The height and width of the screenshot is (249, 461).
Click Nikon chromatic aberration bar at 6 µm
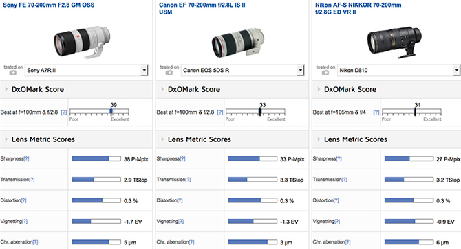click(409, 242)
